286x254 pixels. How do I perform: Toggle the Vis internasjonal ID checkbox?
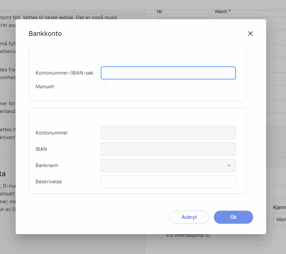point(160,236)
